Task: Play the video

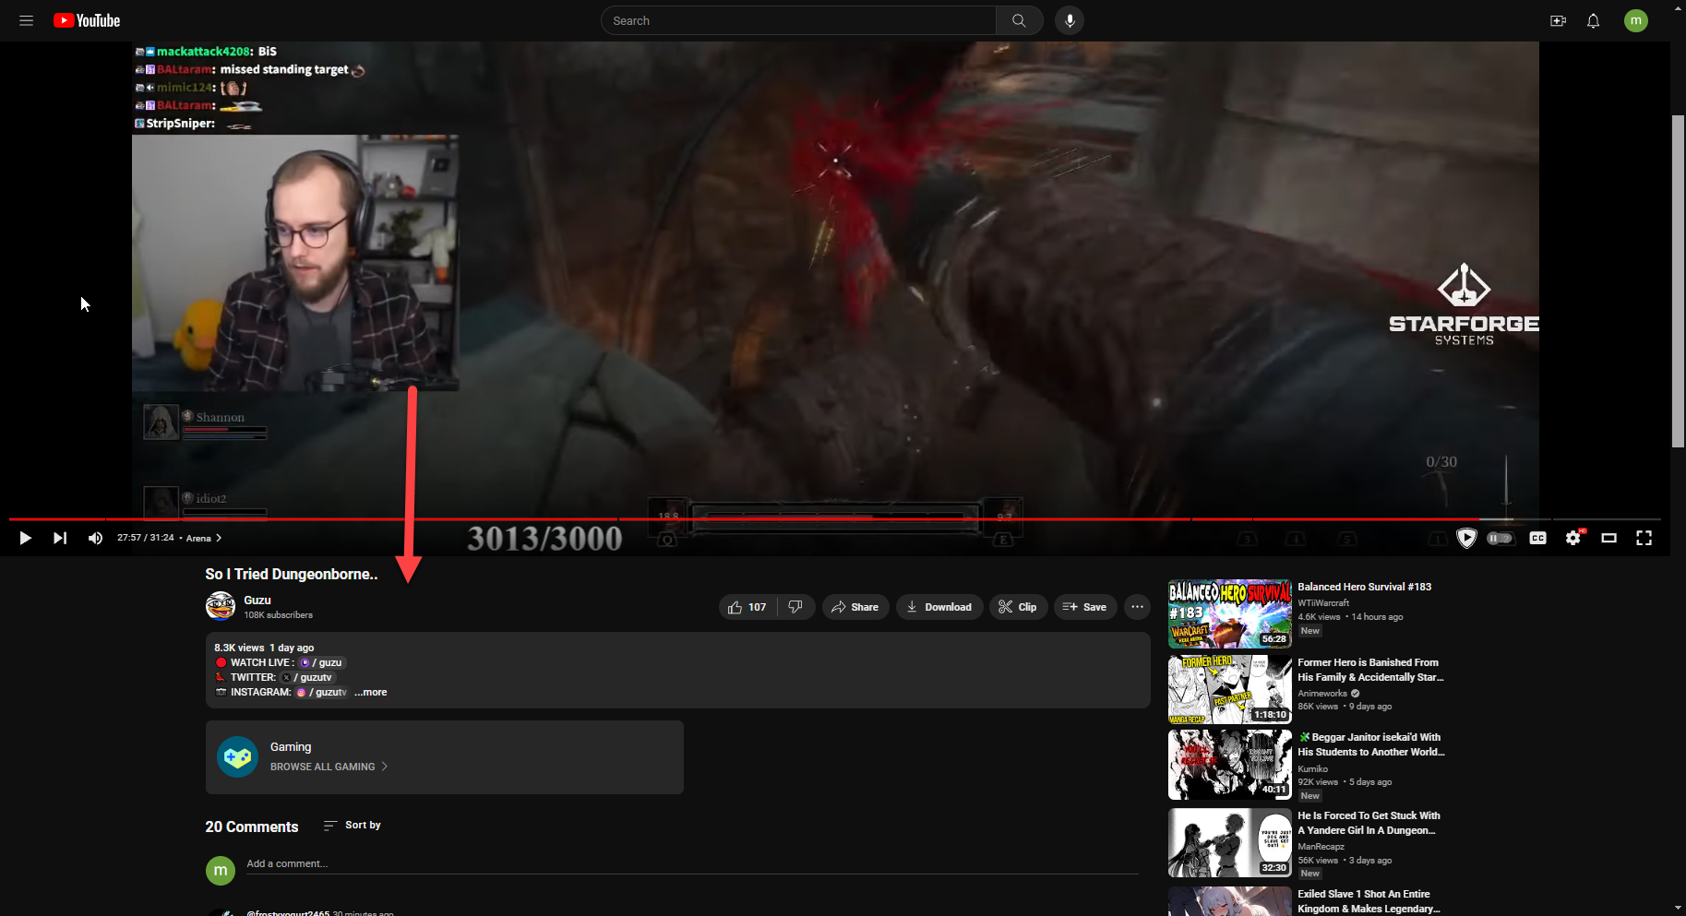Action: click(x=25, y=538)
